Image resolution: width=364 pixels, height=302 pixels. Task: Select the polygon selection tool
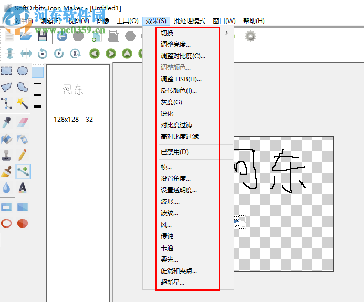click(x=6, y=87)
